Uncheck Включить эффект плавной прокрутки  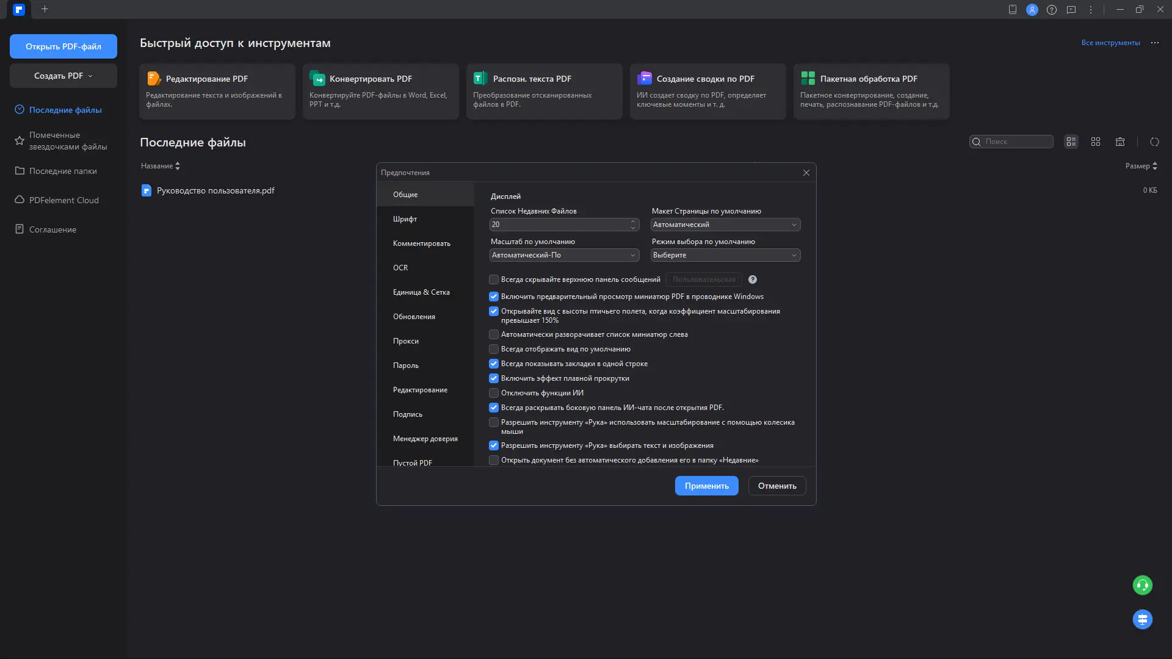click(494, 378)
